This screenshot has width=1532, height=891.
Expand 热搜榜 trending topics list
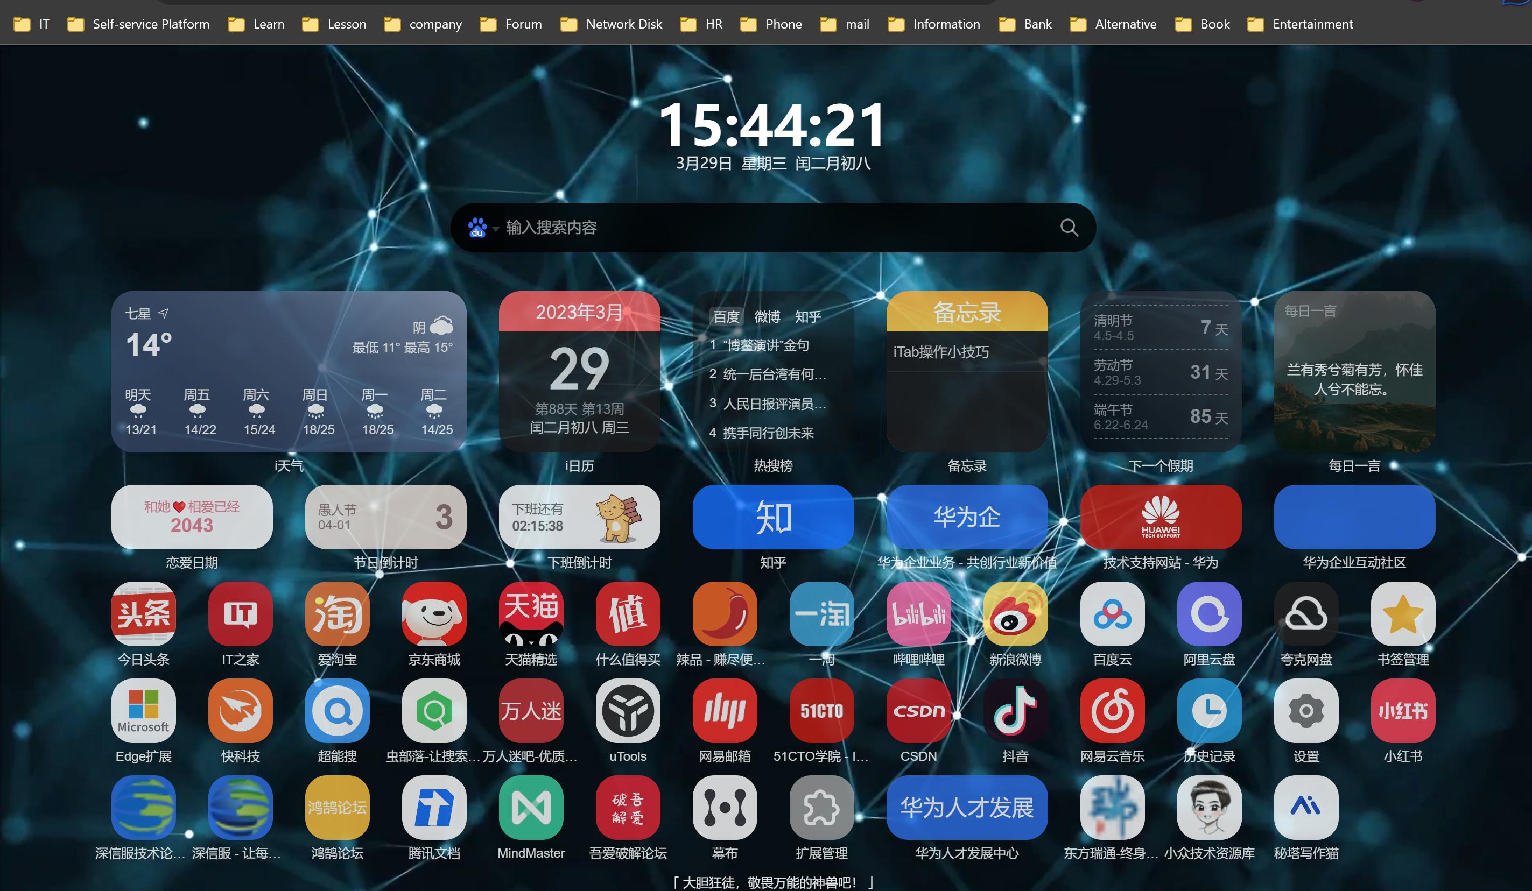coord(772,464)
